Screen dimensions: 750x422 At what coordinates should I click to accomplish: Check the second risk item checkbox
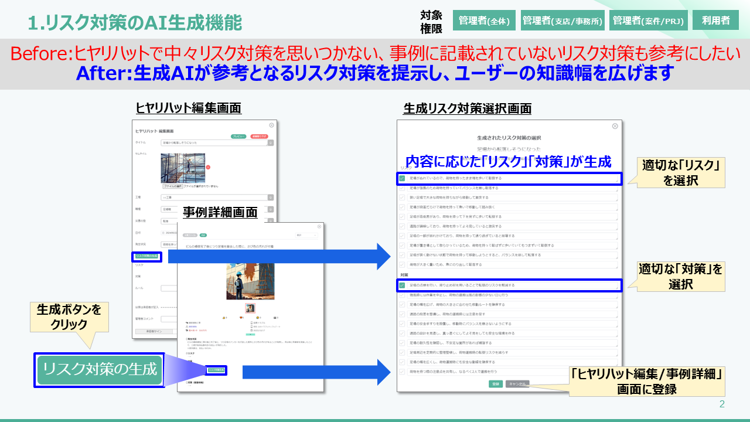(x=402, y=188)
